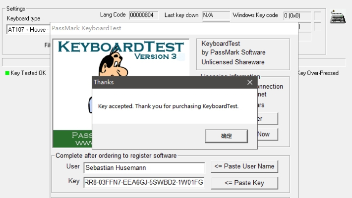Screen dimensions: 352x198
Task: Click the keyboard icon in top-right corner
Action: [338, 16]
